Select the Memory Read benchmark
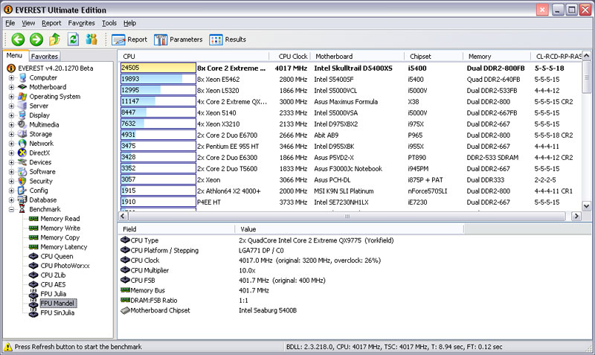 tap(59, 219)
